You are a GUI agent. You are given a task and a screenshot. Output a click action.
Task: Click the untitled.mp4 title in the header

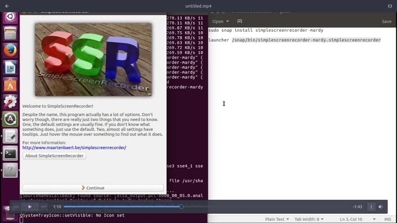click(x=198, y=6)
